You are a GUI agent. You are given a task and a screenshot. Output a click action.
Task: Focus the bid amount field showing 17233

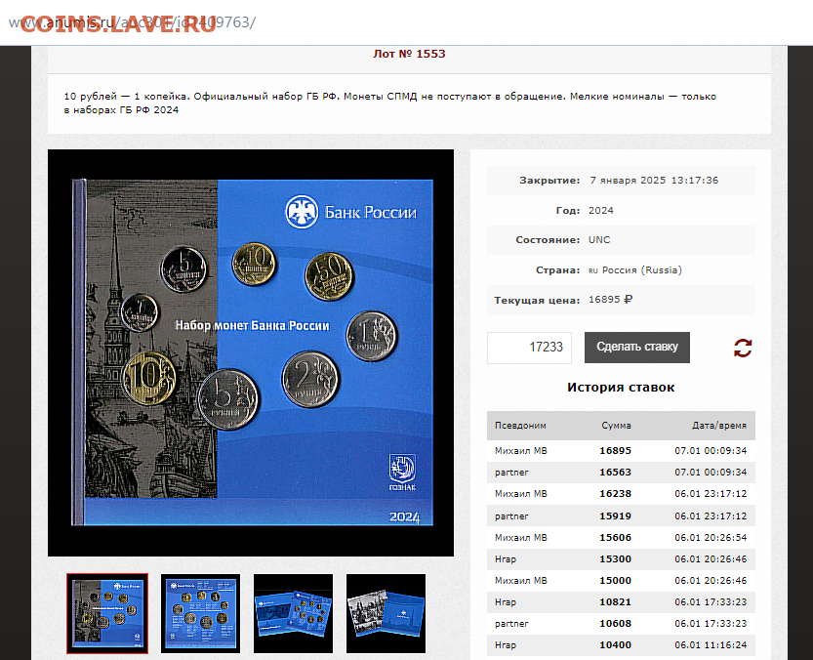[529, 348]
